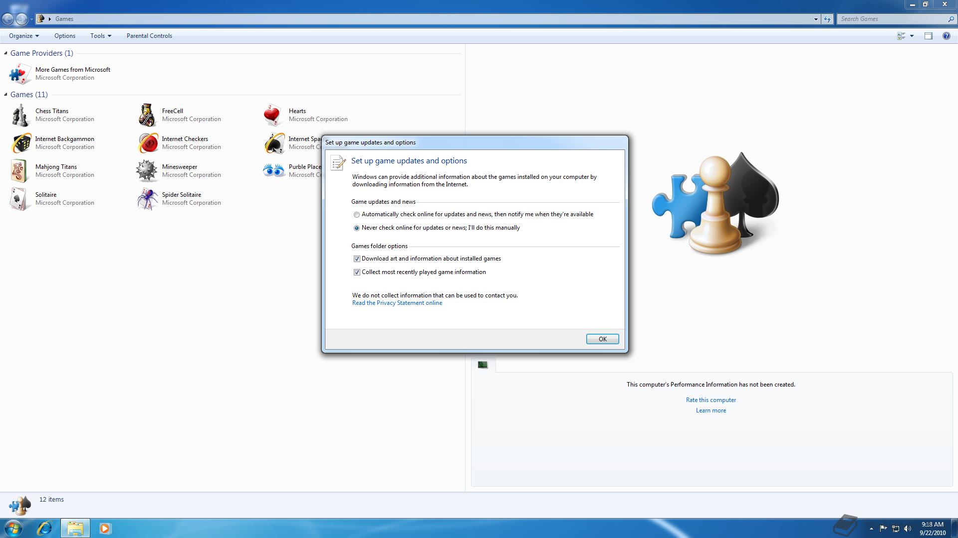Click the Games address breadcrumb
958x538 pixels.
(64, 19)
